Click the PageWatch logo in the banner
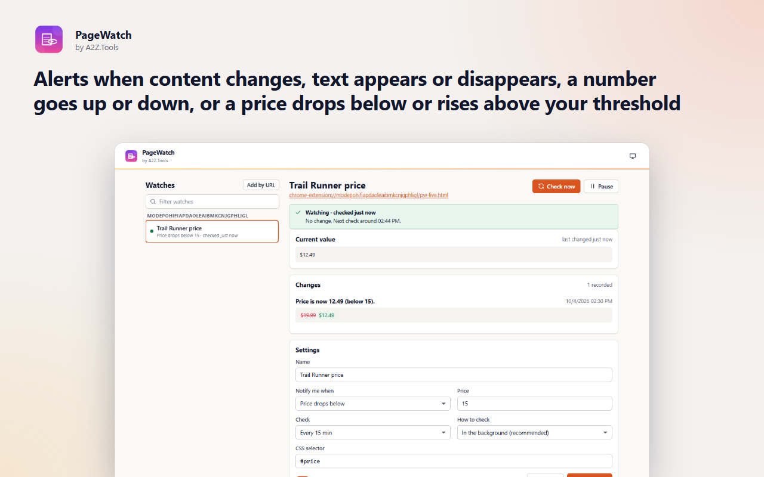This screenshot has width=764, height=477. coord(49,39)
